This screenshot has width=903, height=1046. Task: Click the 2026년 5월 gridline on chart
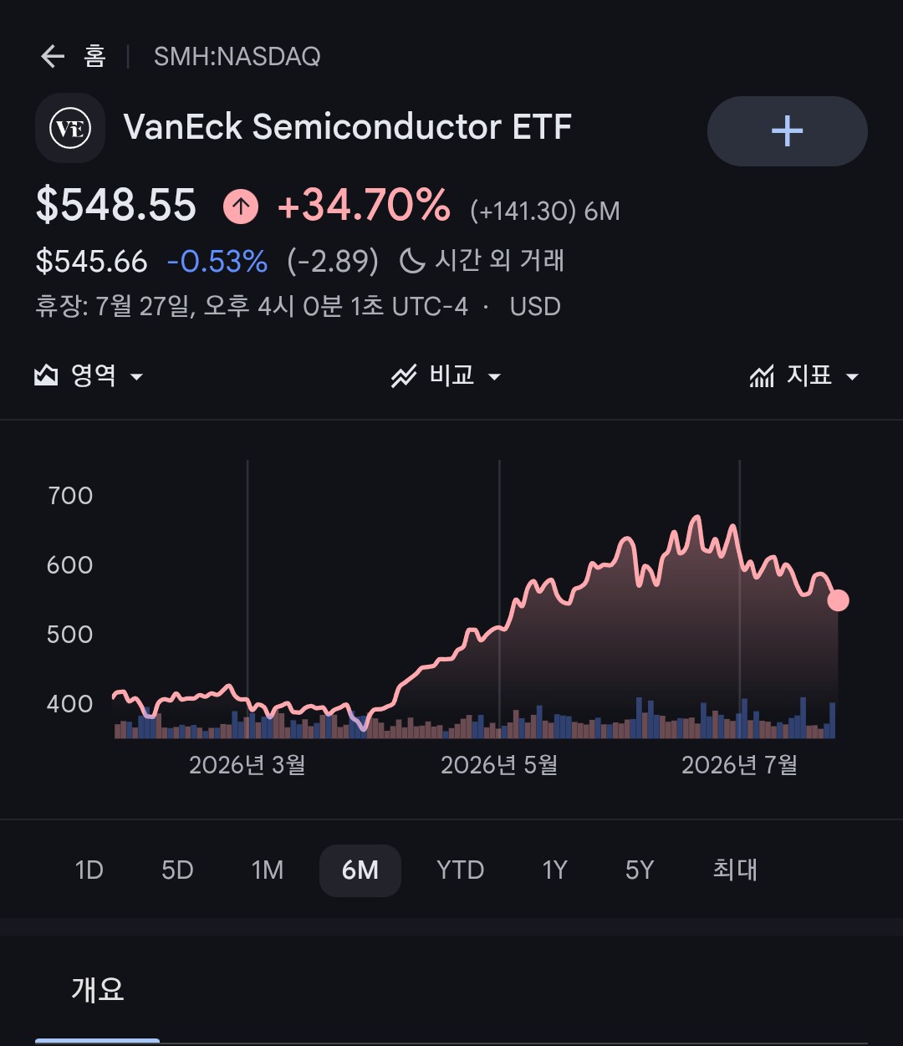pos(499,598)
